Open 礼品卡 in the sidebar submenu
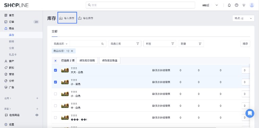This screenshot has height=128, width=259. 13,55
